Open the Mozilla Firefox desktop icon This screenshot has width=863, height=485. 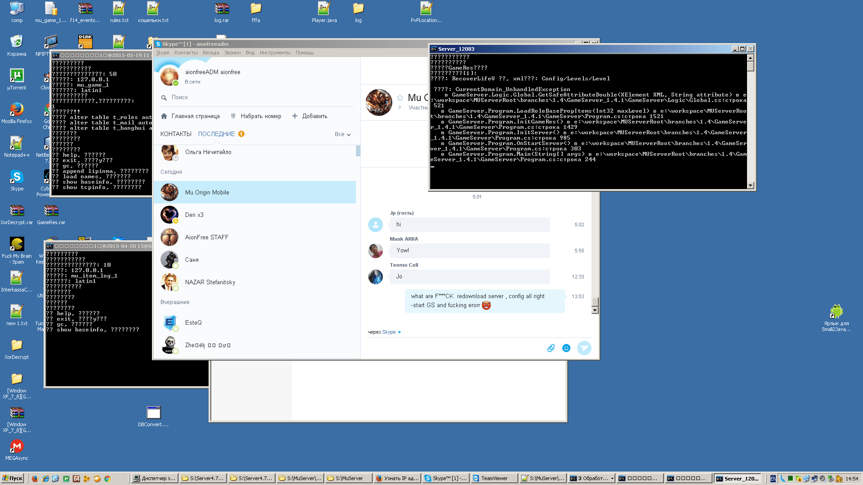(17, 113)
